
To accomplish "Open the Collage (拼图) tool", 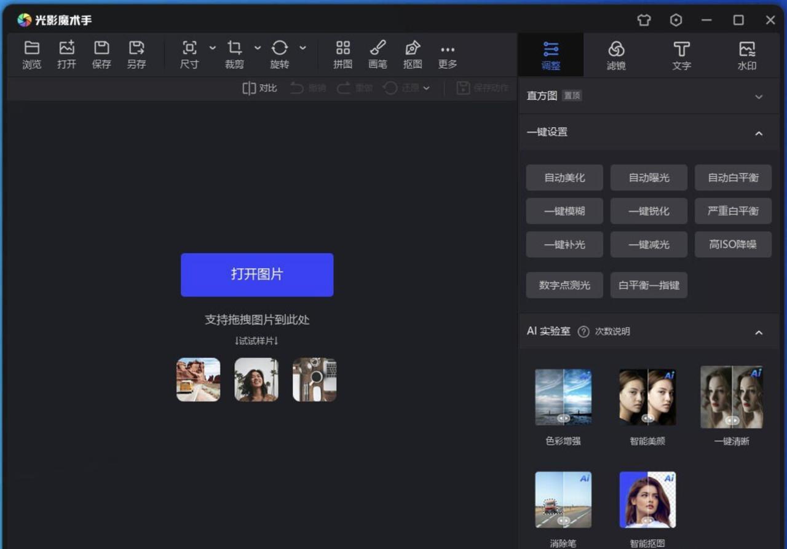I will pos(342,49).
